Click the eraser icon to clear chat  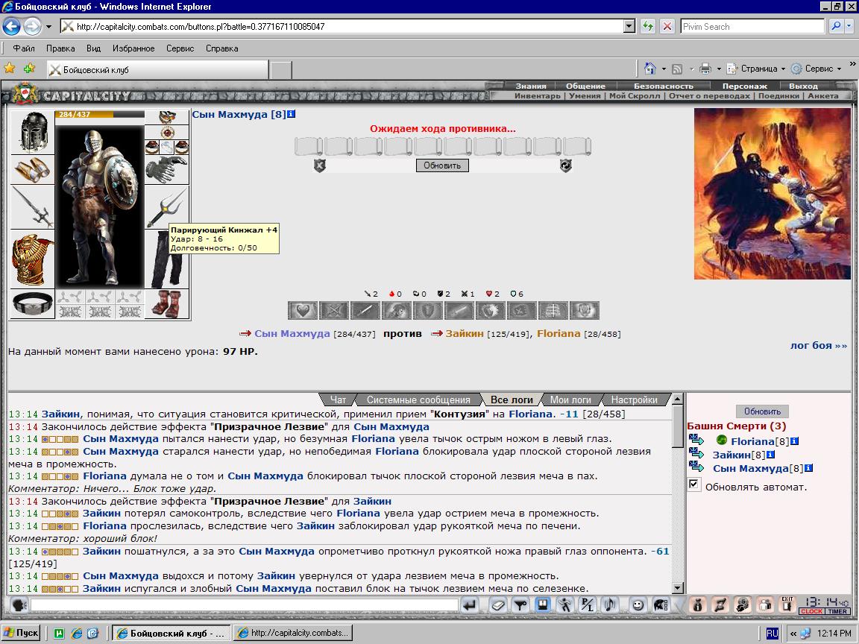(498, 605)
